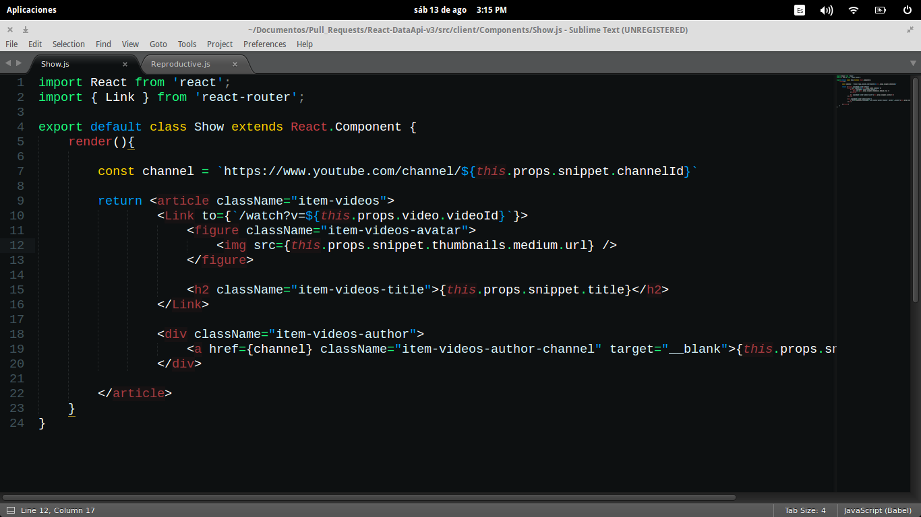The height and width of the screenshot is (517, 921).
Task: Open the File menu
Action: (x=11, y=44)
